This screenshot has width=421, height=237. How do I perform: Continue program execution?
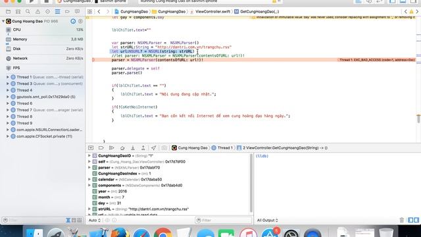[x=111, y=147]
